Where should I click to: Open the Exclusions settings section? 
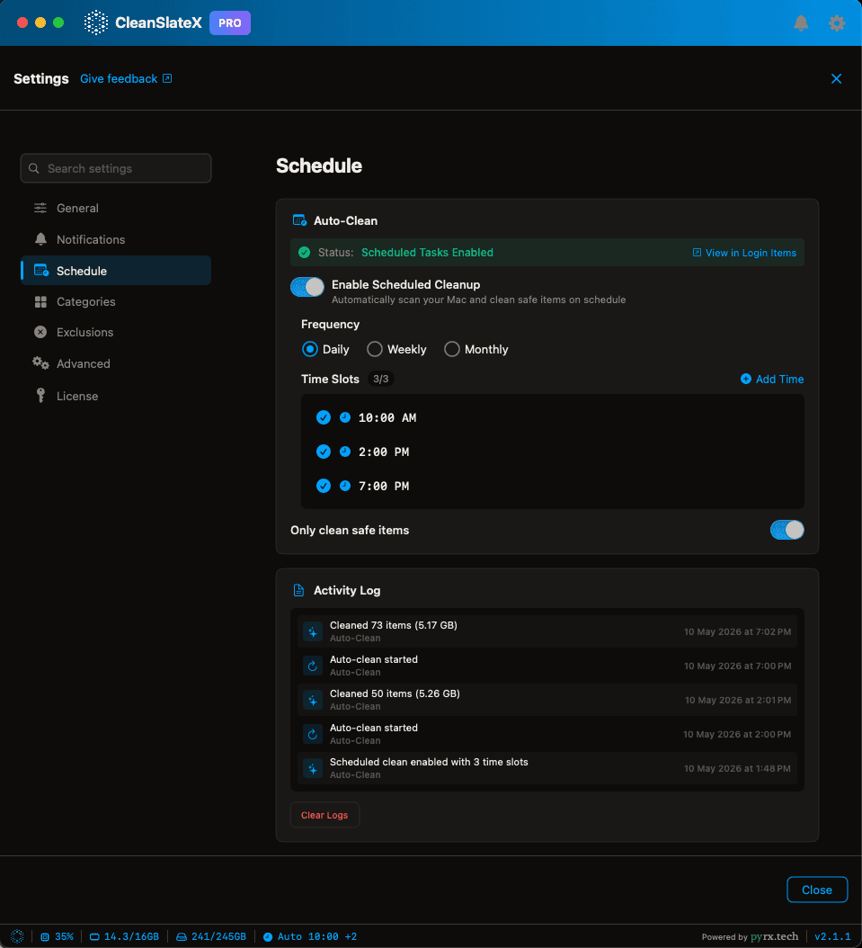pos(116,332)
